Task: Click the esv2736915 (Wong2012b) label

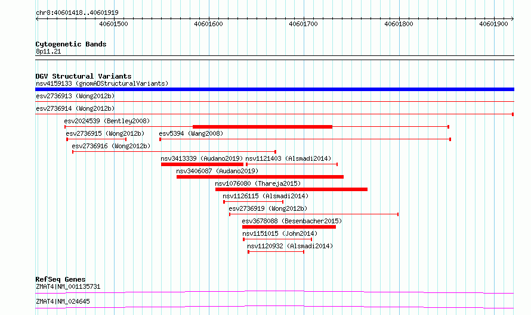Action: click(x=105, y=133)
